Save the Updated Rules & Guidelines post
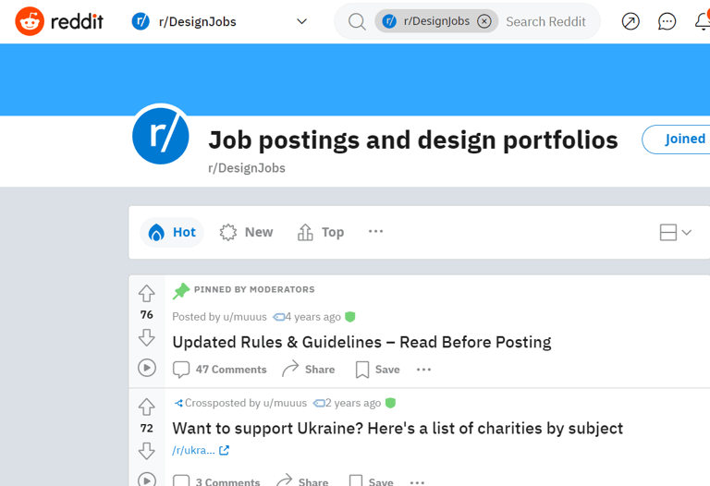Viewport: 710px width, 486px height. tap(378, 370)
